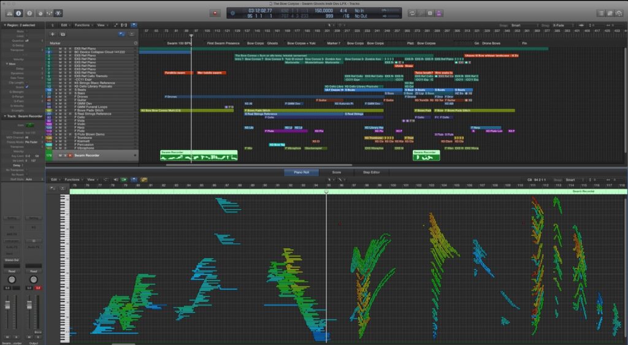This screenshot has width=628, height=345.
Task: Collapse the Track: Swarm Recorder disclosure triangle
Action: tap(5, 116)
